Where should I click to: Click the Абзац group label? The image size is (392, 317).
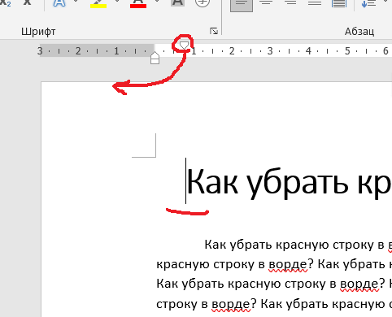[x=359, y=32]
